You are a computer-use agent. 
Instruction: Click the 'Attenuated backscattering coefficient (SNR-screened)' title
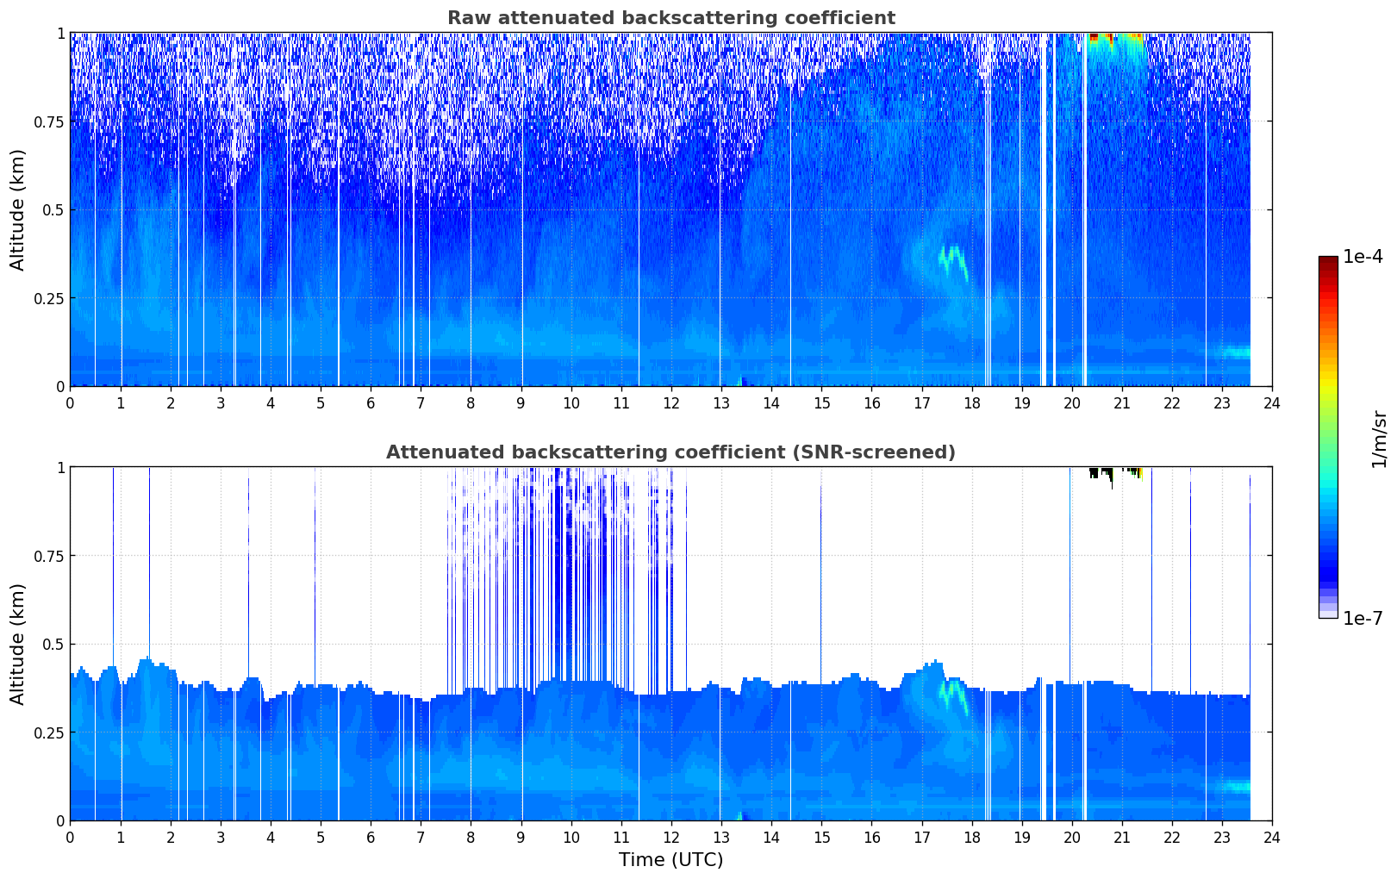(670, 452)
